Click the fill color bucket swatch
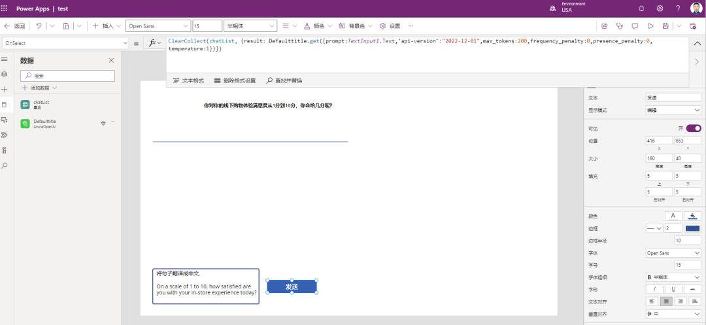This screenshot has height=325, width=706. [x=692, y=216]
